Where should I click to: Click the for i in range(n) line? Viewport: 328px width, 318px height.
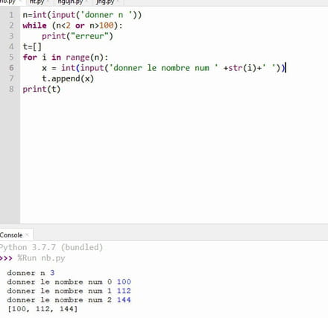pyautogui.click(x=66, y=57)
